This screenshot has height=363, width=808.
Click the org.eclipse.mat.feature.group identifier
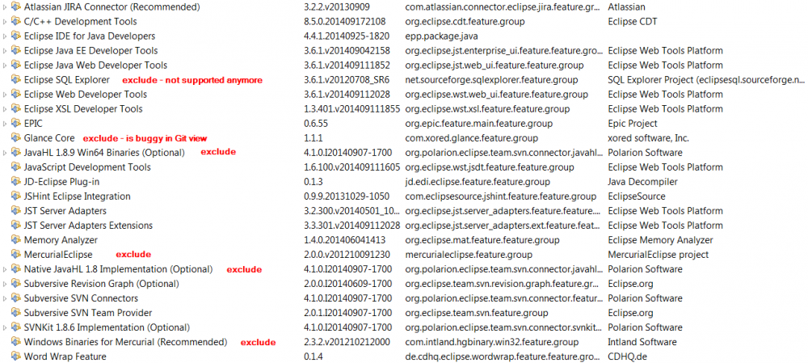click(x=482, y=240)
